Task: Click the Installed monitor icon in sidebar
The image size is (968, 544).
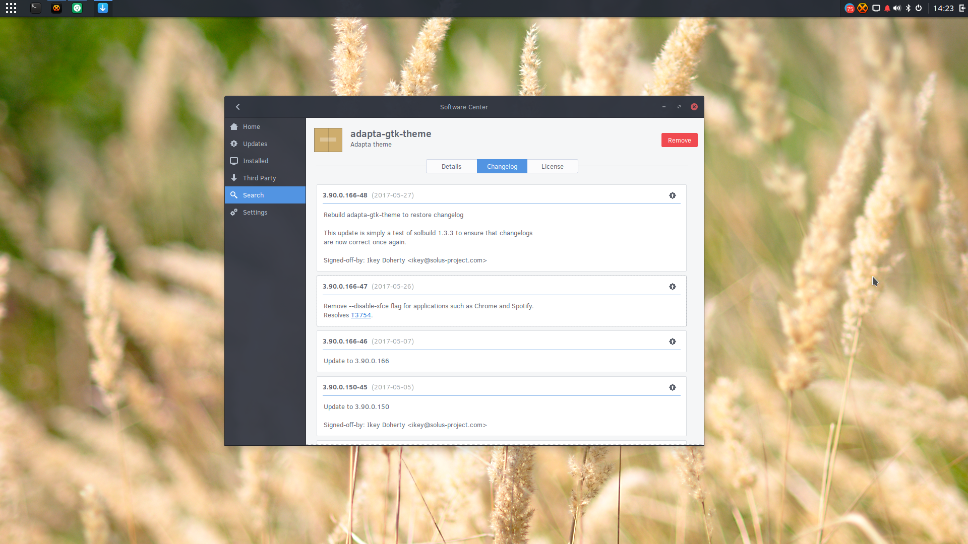Action: point(234,161)
